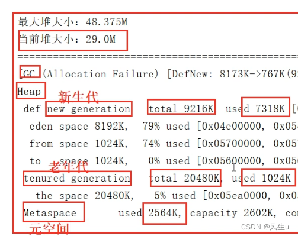Click the 'Metaspace' label
The height and width of the screenshot is (236, 298).
click(50, 213)
